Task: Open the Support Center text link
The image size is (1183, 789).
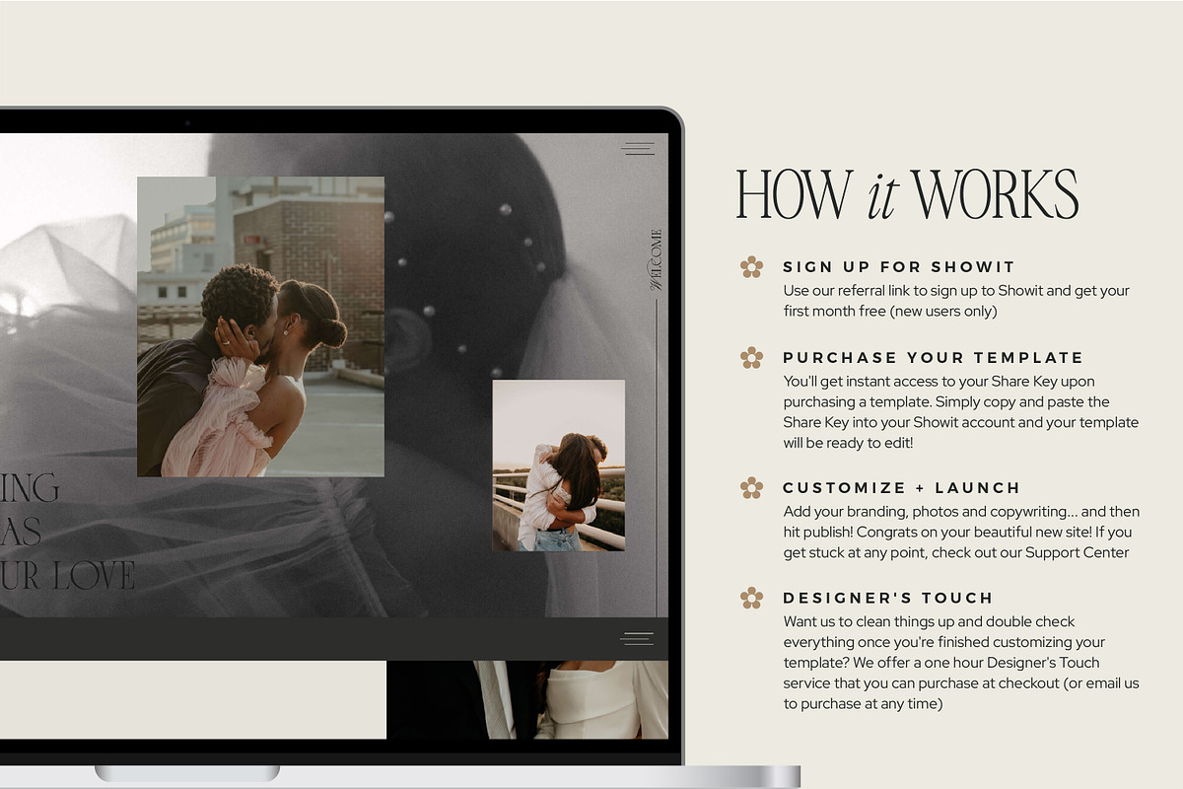Action: click(1077, 552)
